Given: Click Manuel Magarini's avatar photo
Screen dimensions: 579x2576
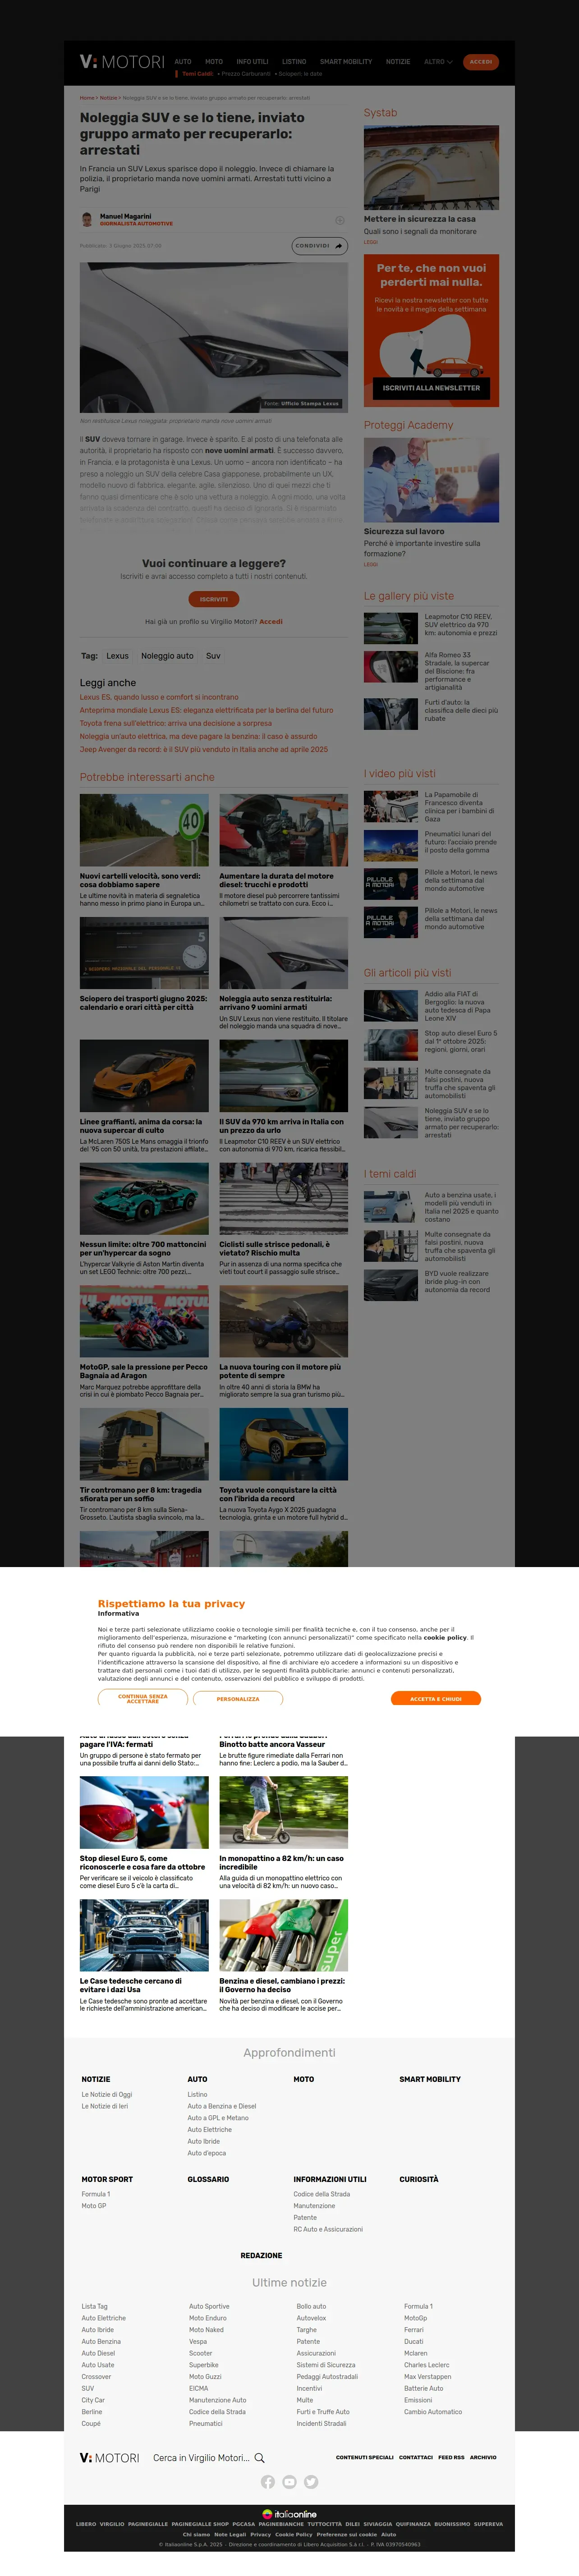Looking at the screenshot, I should click(87, 220).
